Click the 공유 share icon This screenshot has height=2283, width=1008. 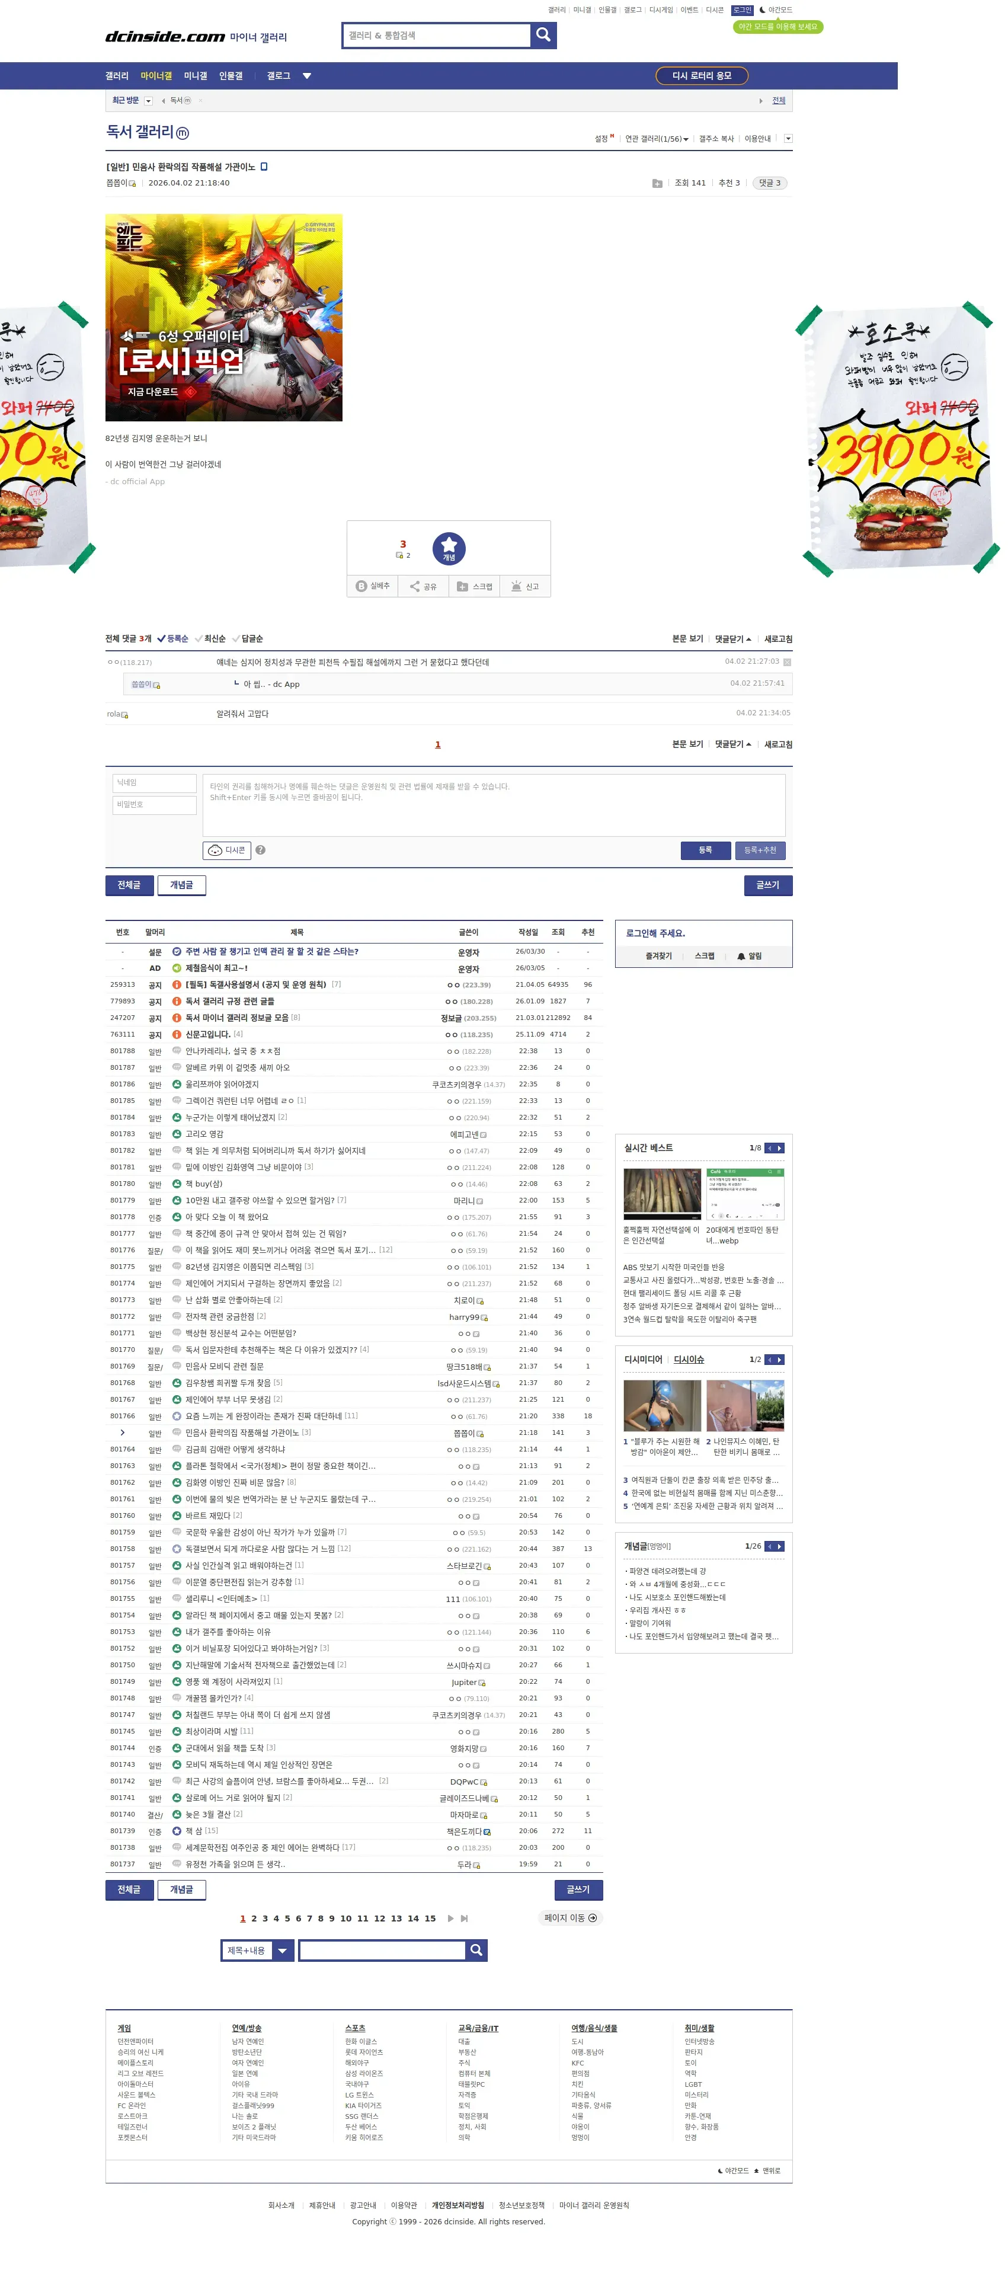415,586
